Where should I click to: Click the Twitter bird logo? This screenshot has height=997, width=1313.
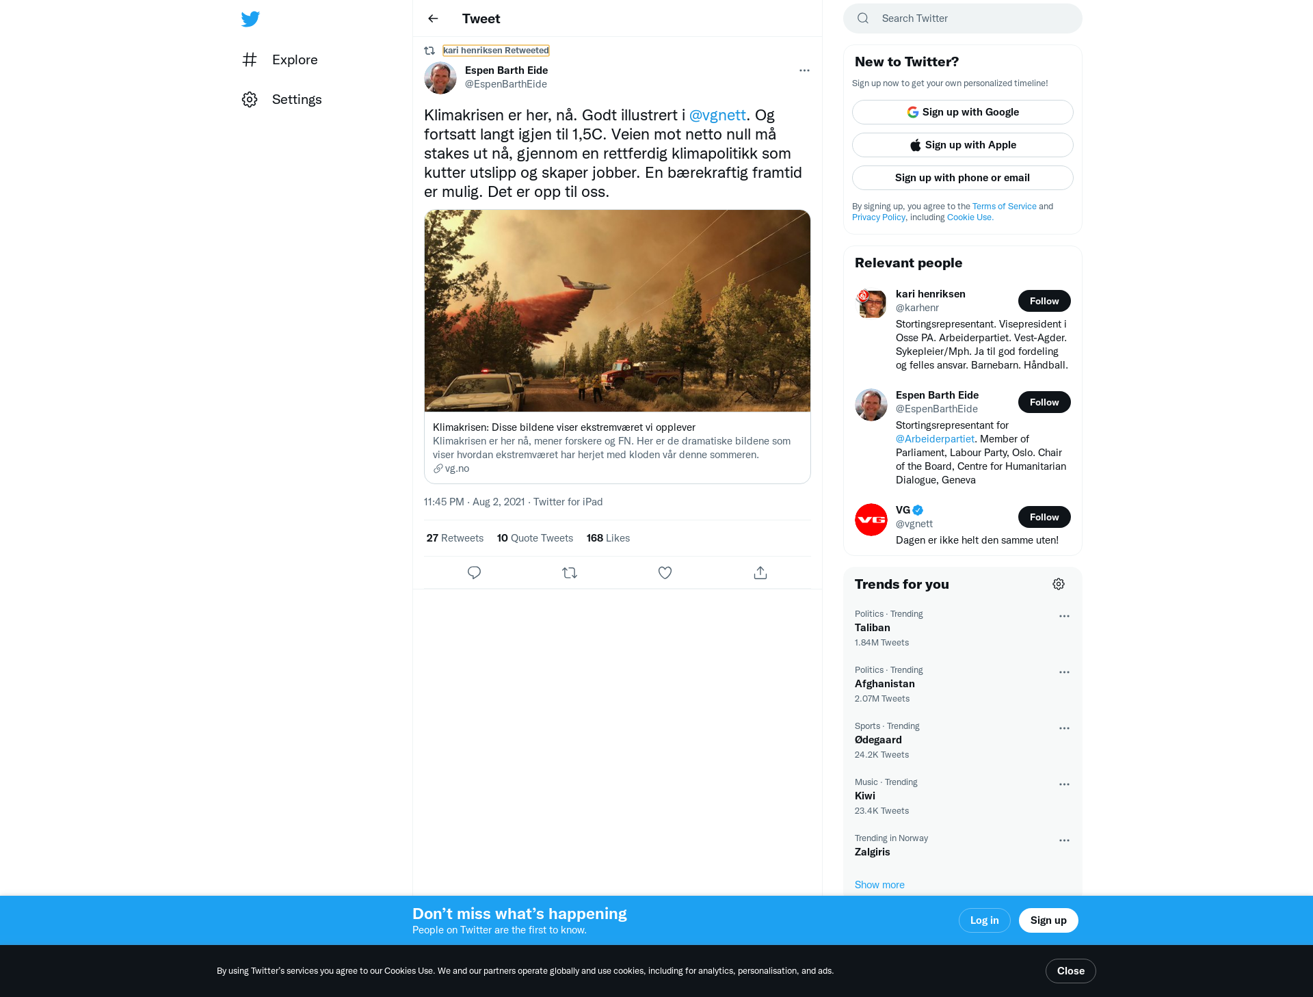250,18
